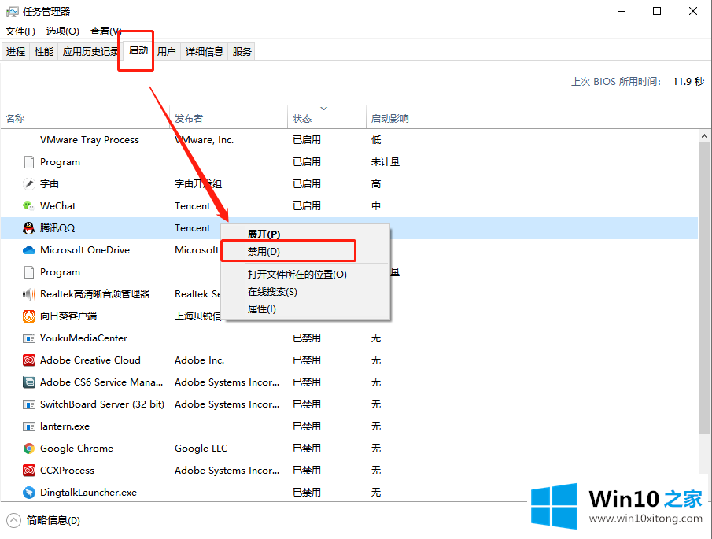Screen dimensions: 712x539
Task: Click the CCXProcess icon
Action: pos(29,471)
